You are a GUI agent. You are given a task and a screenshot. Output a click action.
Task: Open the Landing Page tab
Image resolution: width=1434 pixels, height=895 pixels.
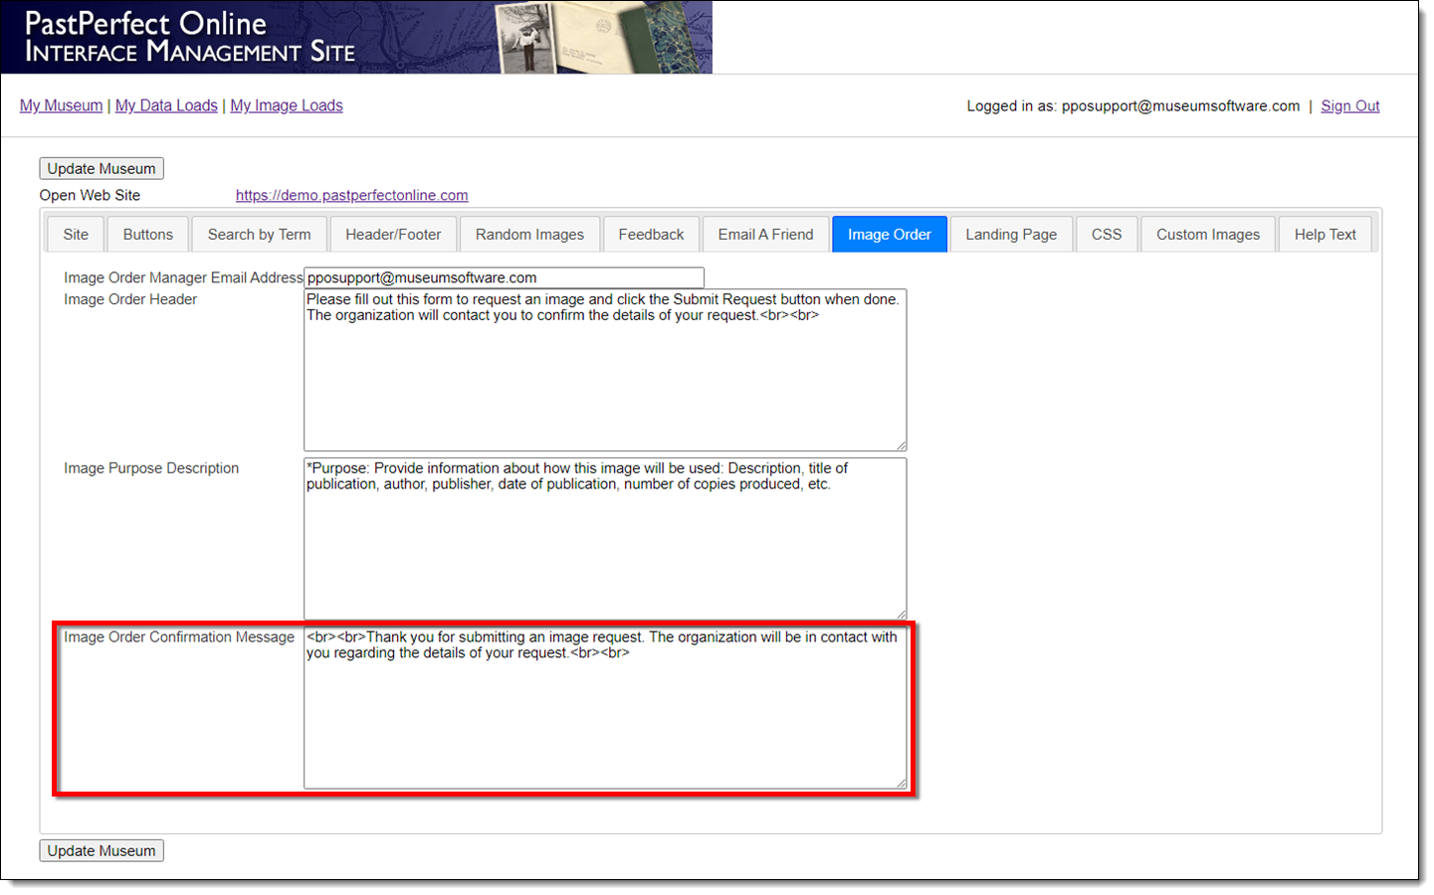point(1011,235)
